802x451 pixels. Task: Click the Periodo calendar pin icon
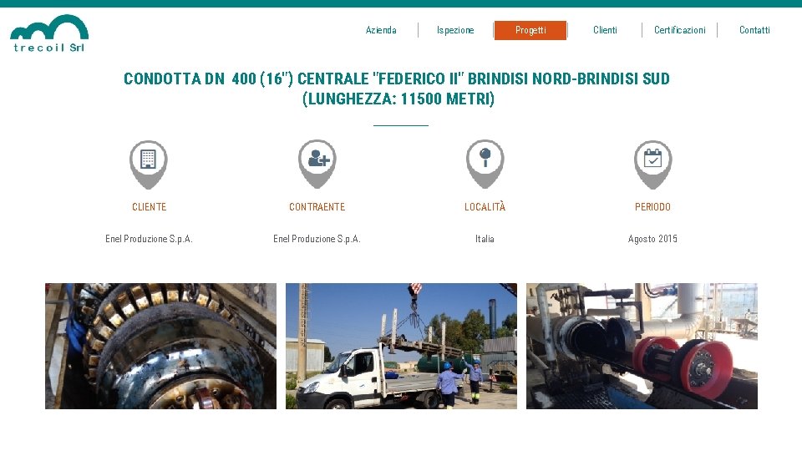pos(652,165)
